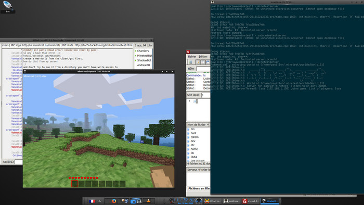
Task: Toggle message log display in FileZilla toolbar
Action: 198,62
